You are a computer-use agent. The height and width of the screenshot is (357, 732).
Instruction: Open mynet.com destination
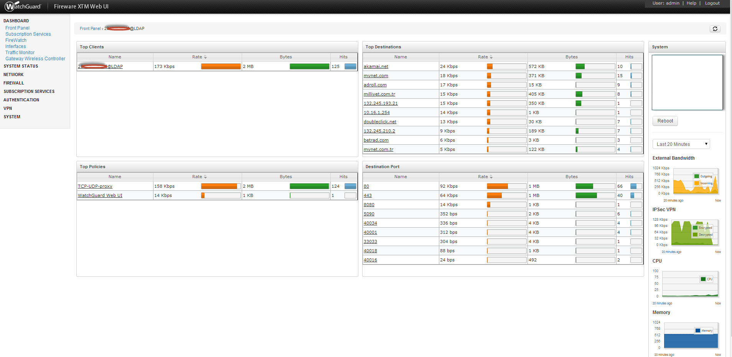pyautogui.click(x=376, y=76)
